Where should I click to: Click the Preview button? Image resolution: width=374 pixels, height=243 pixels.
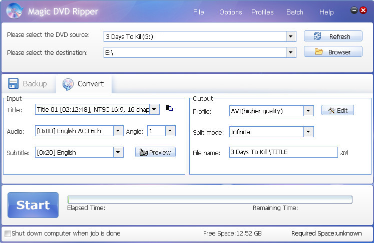click(155, 152)
